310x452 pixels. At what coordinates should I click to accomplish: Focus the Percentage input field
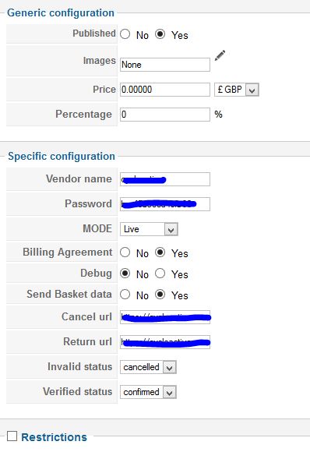(x=165, y=115)
